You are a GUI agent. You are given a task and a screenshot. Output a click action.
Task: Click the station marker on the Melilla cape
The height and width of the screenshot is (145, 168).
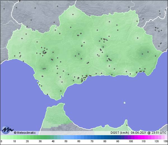pyautogui.click(x=127, y=125)
